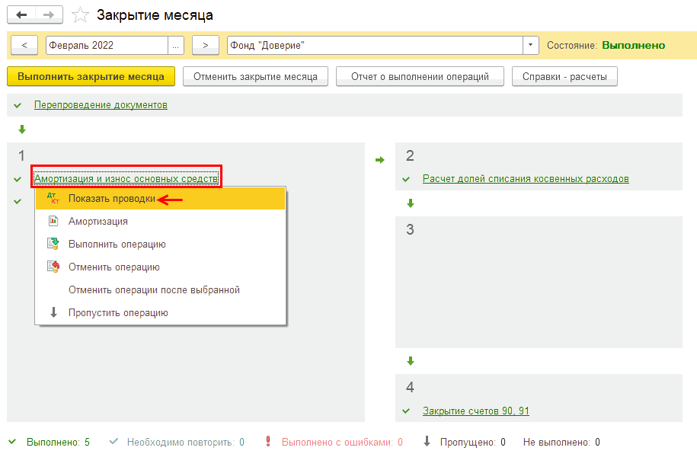Image resolution: width=697 pixels, height=454 pixels.
Task: Click the Февраль 2022 period field
Action: [x=107, y=46]
